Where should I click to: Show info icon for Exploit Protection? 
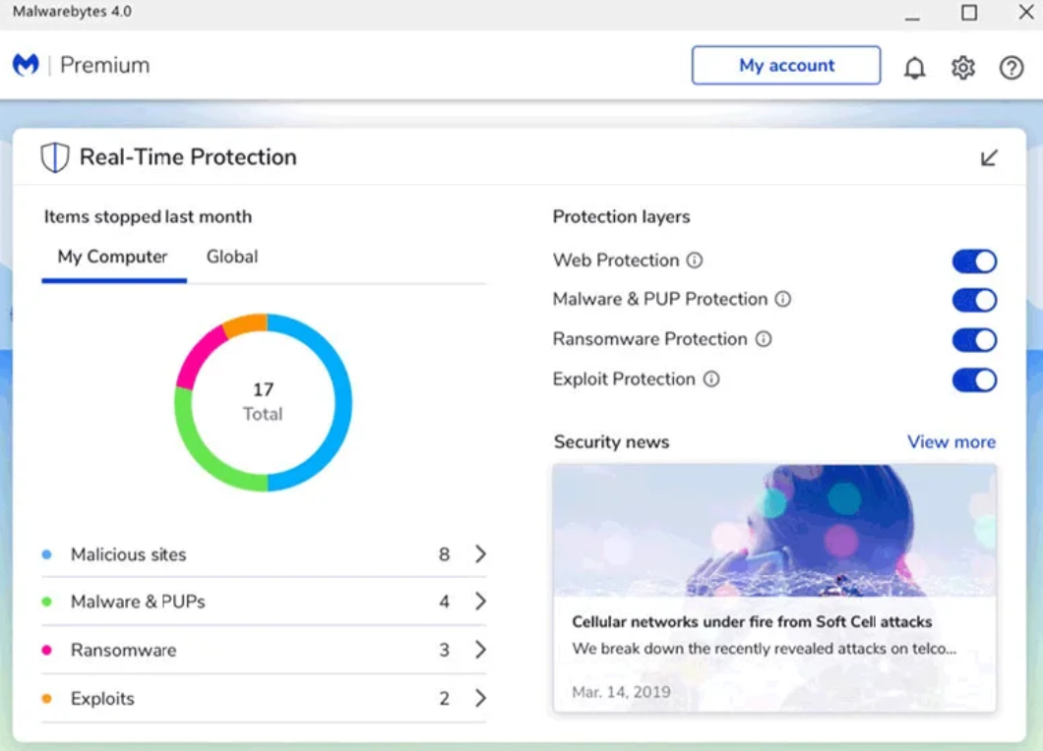click(711, 379)
